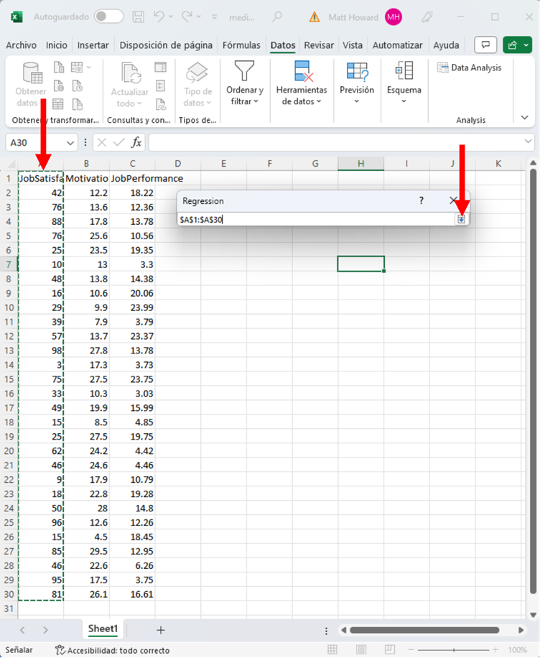Viewport: 540px width, 658px height.
Task: Click the Data Analysis button
Action: (470, 68)
